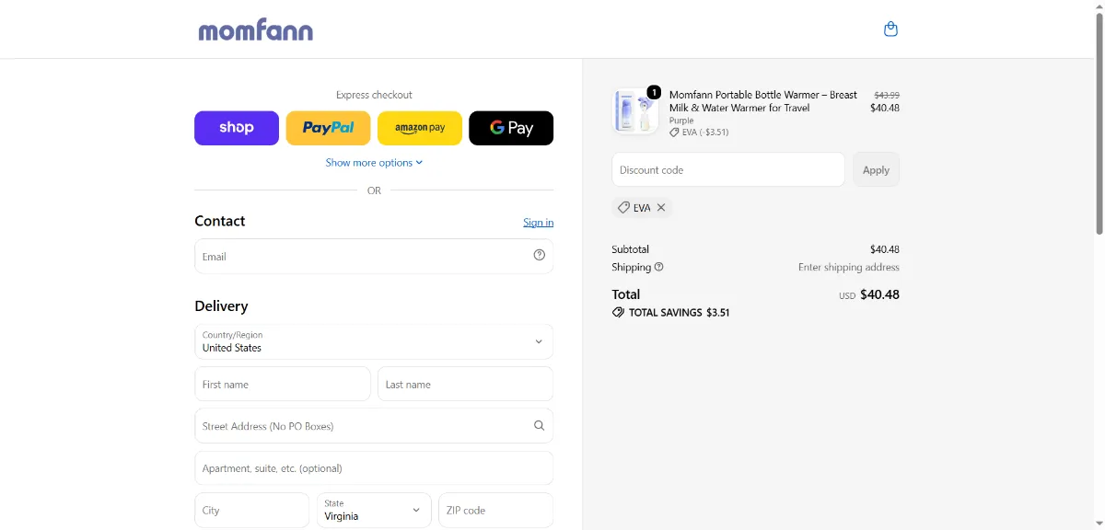
Task: Pay with Shop Pay button
Action: point(237,128)
